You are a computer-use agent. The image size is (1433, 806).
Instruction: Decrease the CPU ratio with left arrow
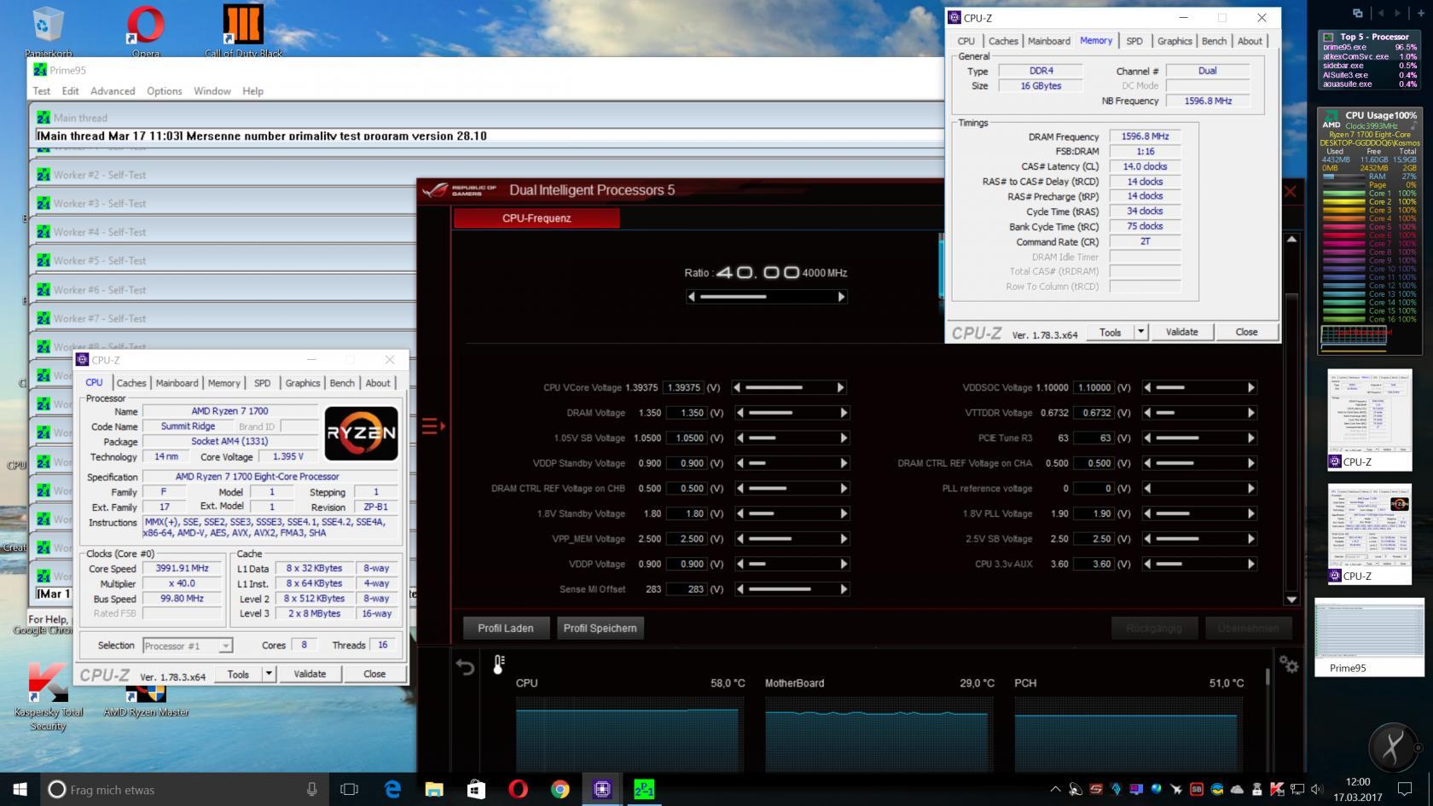692,297
